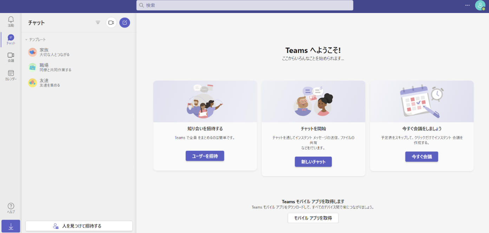Screen dimensions: 489x233
Task: Select the チャット icon in the sidebar
Action: click(x=11, y=37)
